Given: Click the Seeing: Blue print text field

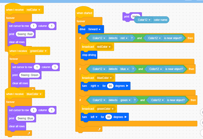Looking at the screenshot, I should pyautogui.click(x=25, y=118).
